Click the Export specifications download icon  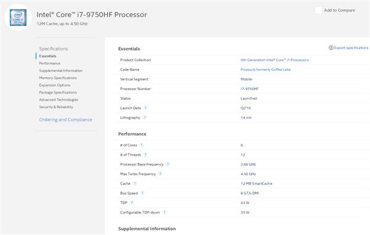331,47
